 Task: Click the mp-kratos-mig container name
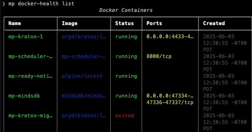tap(30, 115)
